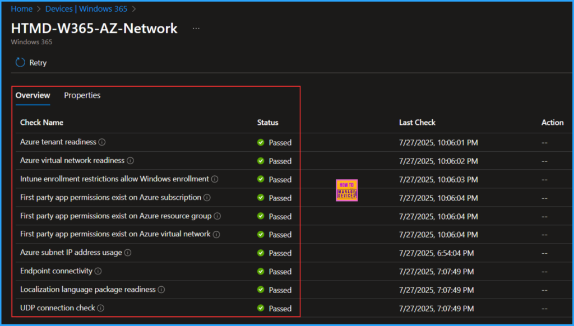Image resolution: width=574 pixels, height=326 pixels.
Task: Switch to the Overview tab
Action: click(x=33, y=95)
